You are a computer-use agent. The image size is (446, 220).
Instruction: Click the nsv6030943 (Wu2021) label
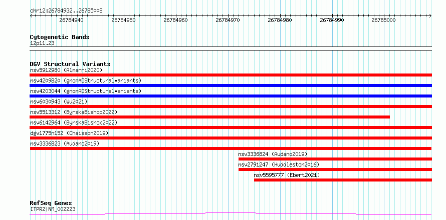(59, 101)
